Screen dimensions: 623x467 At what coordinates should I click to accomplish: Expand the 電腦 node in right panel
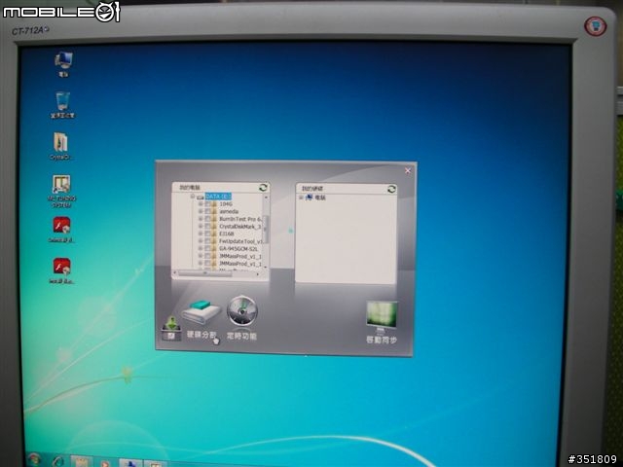301,198
